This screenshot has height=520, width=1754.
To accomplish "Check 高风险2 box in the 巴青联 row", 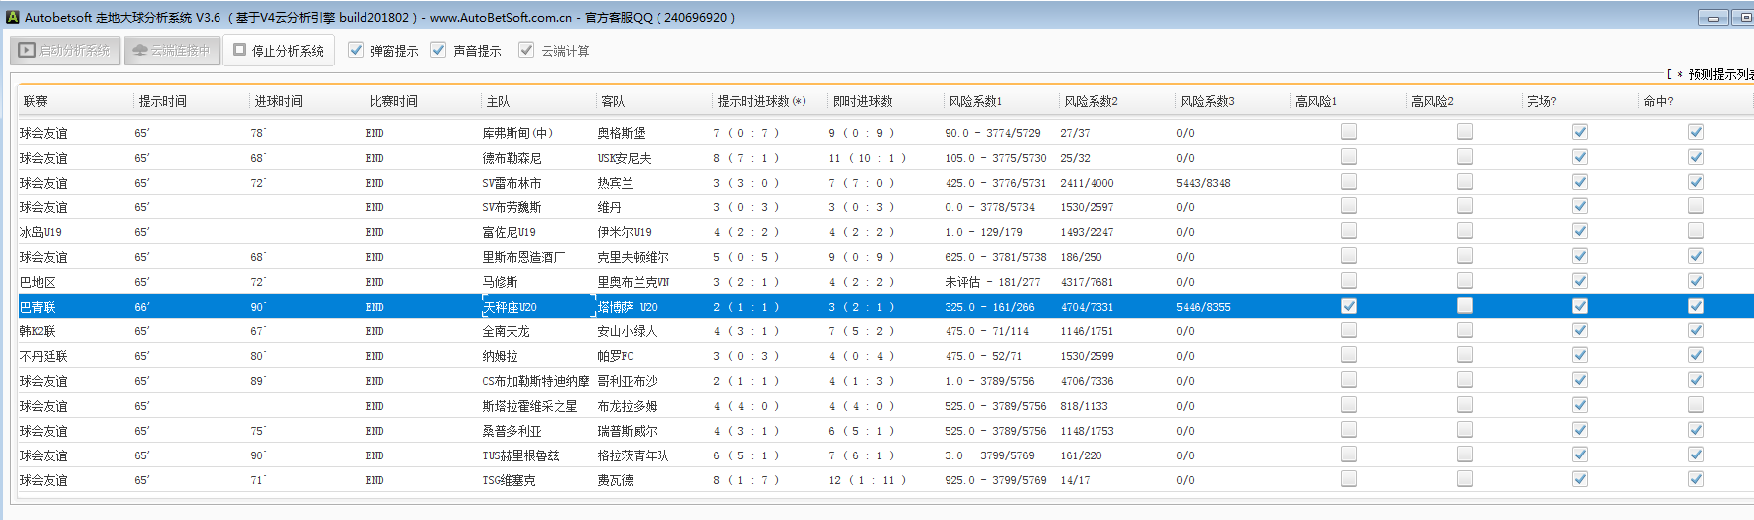I will coord(1464,306).
